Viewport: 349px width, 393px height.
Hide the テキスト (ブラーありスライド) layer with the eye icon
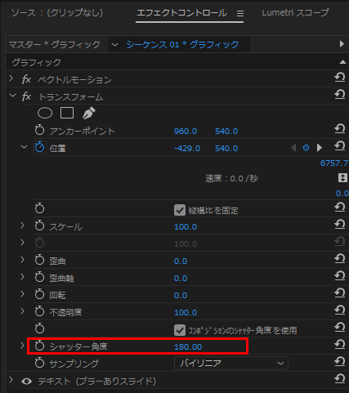tap(26, 382)
